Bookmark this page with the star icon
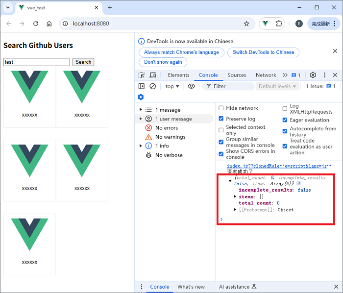Viewport: 343px width, 293px height. coord(246,24)
